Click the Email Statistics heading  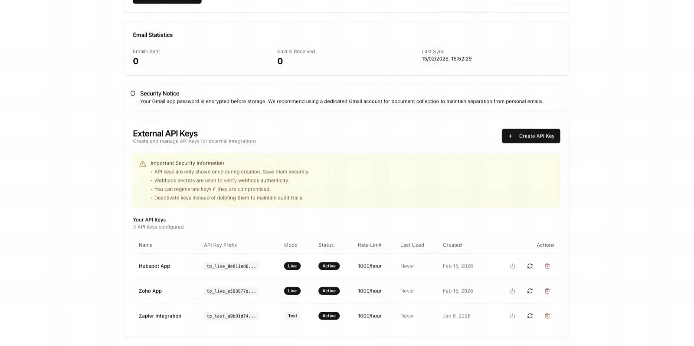(x=153, y=35)
